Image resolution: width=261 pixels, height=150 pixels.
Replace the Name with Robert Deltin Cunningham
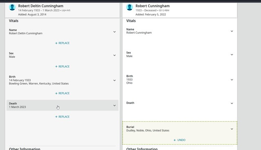click(x=62, y=43)
